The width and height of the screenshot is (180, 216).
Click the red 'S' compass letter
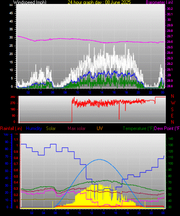point(172,110)
